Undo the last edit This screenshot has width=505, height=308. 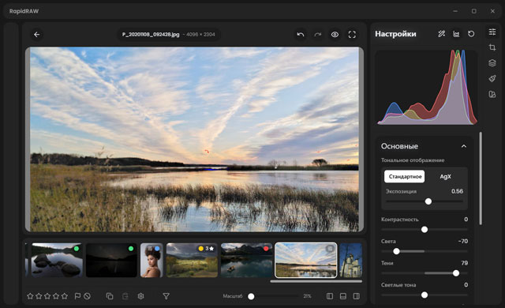point(301,35)
